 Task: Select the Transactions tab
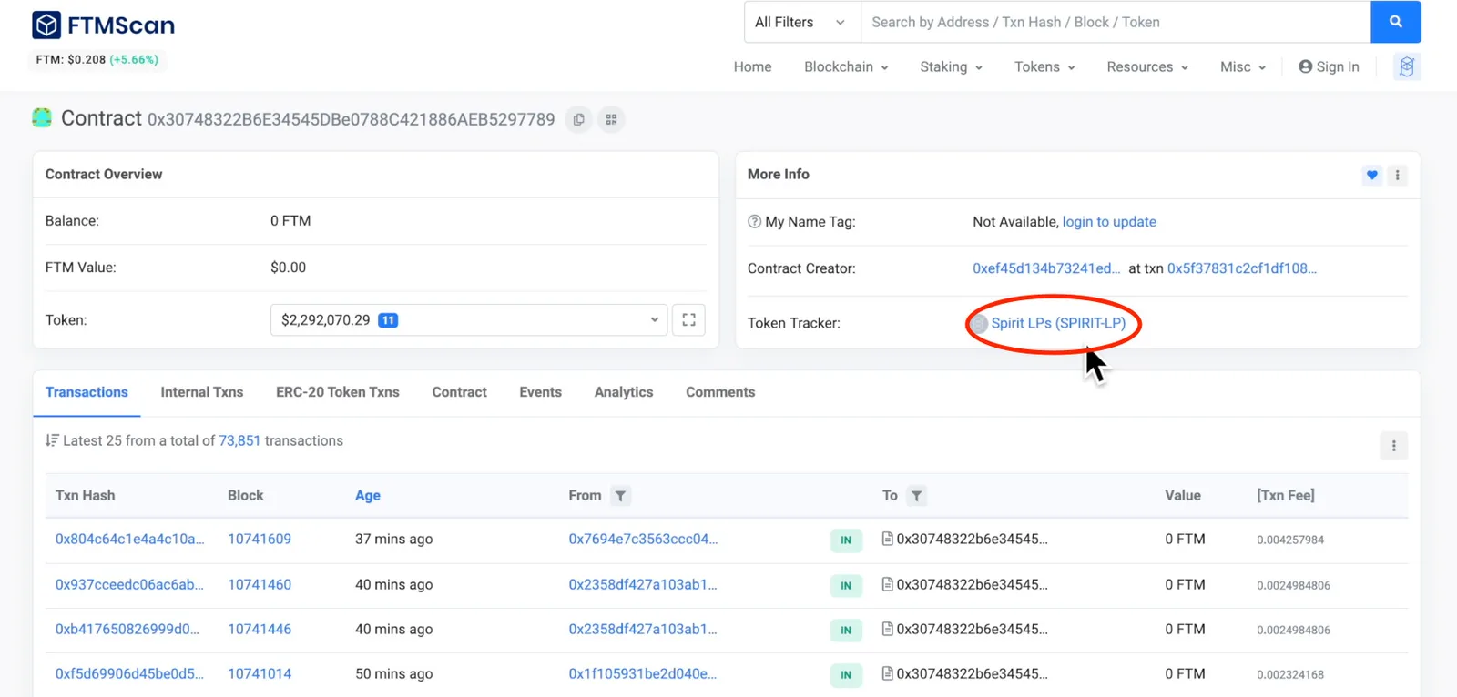click(x=87, y=392)
